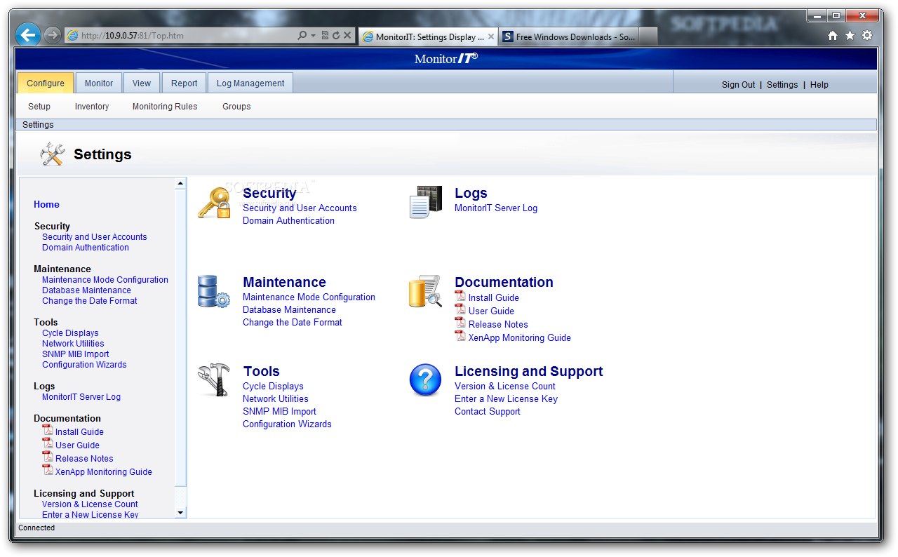The height and width of the screenshot is (557, 898).
Task: Open Configuration Wizards in main pane
Action: coord(287,424)
